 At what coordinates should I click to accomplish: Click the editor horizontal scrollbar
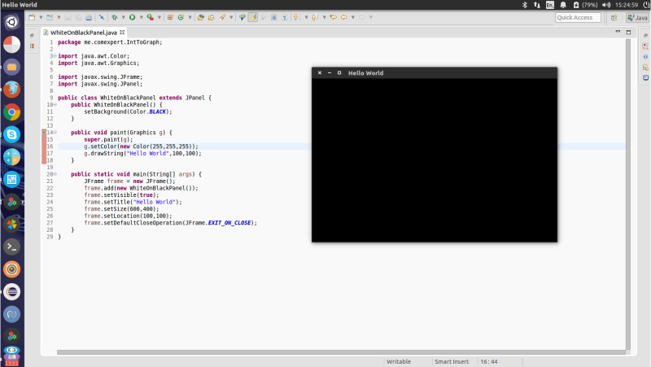click(341, 352)
